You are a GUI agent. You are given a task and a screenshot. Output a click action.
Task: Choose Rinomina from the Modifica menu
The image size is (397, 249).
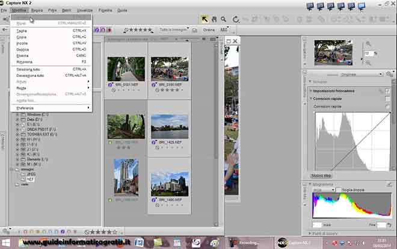51,62
